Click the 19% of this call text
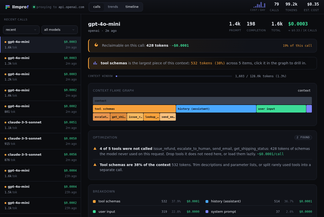The image size is (324, 217). [x=297, y=46]
